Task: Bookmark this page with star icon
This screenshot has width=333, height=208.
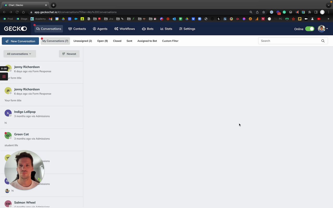Action: coord(264,12)
